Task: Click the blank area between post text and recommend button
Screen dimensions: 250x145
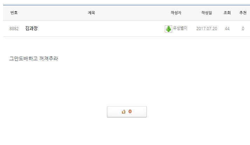Action: (x=126, y=84)
